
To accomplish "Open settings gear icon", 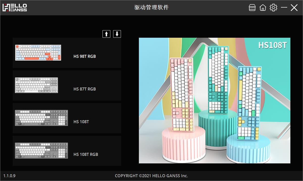I will coord(273,8).
